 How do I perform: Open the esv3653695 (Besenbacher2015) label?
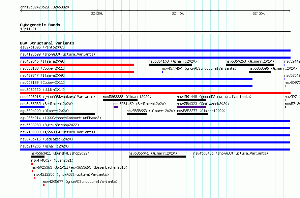pos(99,167)
